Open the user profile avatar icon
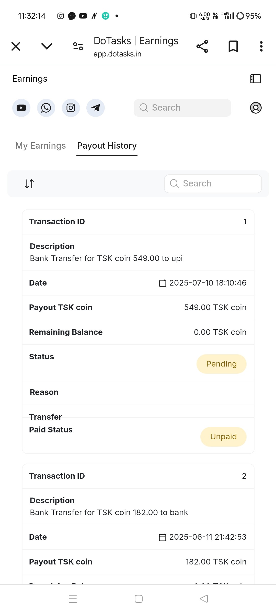 pos(256,108)
